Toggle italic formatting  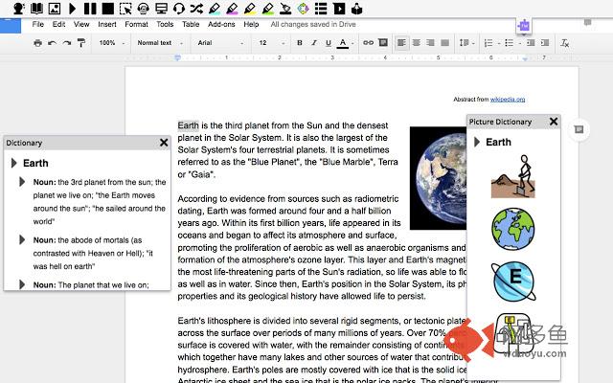point(314,43)
